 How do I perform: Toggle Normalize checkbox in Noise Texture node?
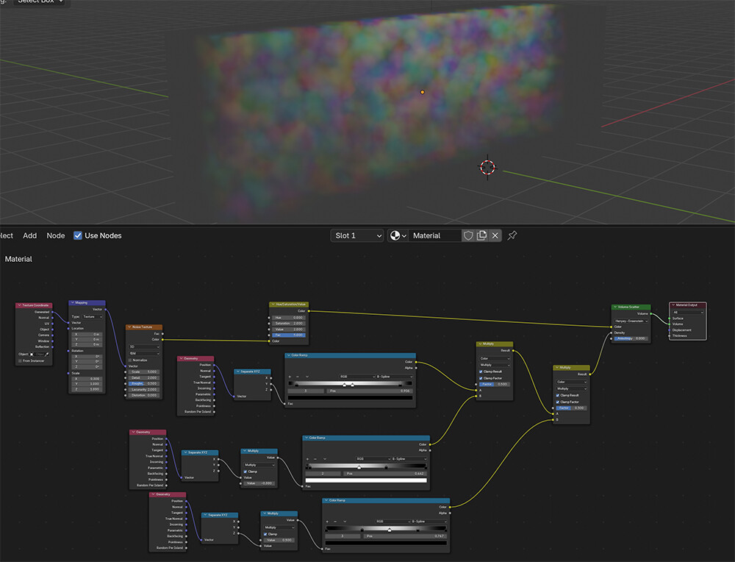coord(130,360)
